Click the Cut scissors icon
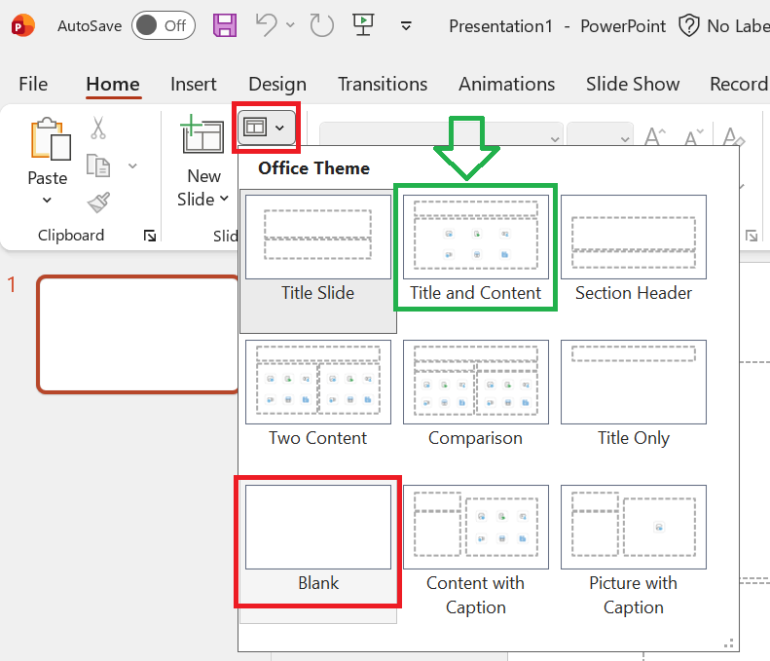This screenshot has height=661, width=770. [x=97, y=128]
